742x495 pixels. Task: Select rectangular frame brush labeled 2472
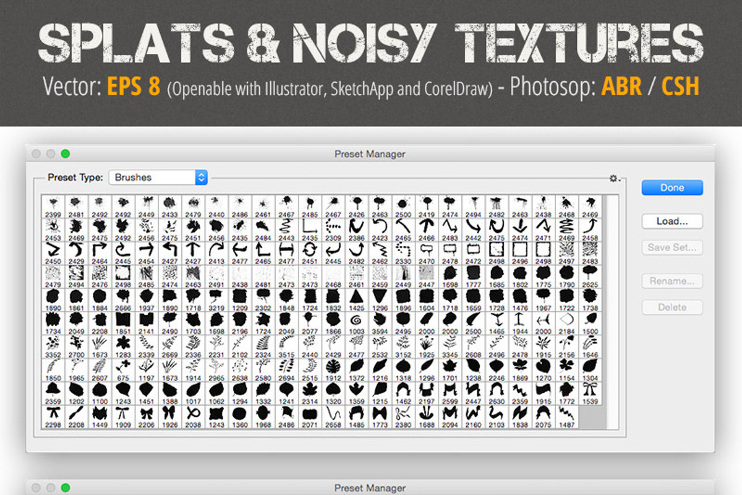[474, 253]
